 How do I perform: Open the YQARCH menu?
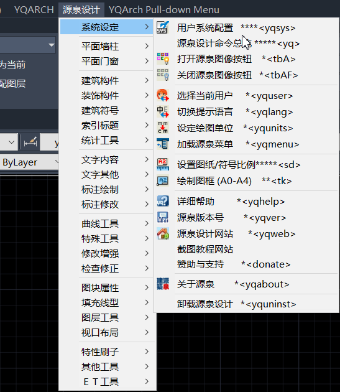tap(34, 10)
